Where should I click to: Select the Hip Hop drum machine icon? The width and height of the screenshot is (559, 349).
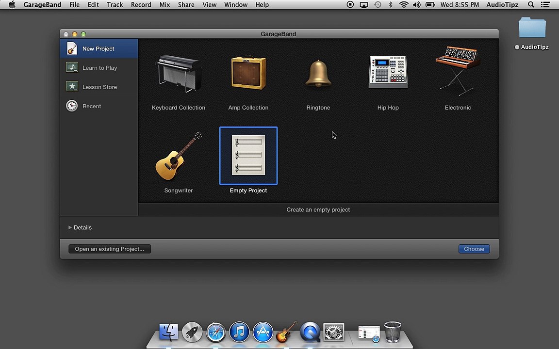pyautogui.click(x=388, y=72)
